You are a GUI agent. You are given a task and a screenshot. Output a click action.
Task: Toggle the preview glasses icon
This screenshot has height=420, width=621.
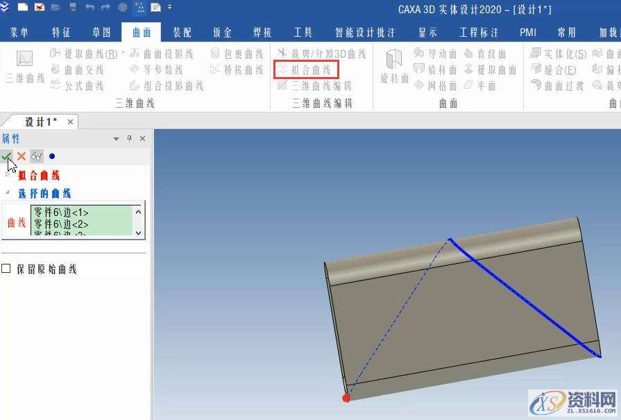point(37,156)
